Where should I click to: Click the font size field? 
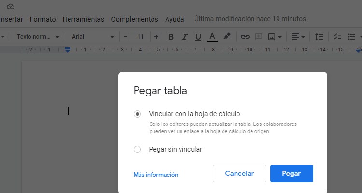pyautogui.click(x=140, y=37)
